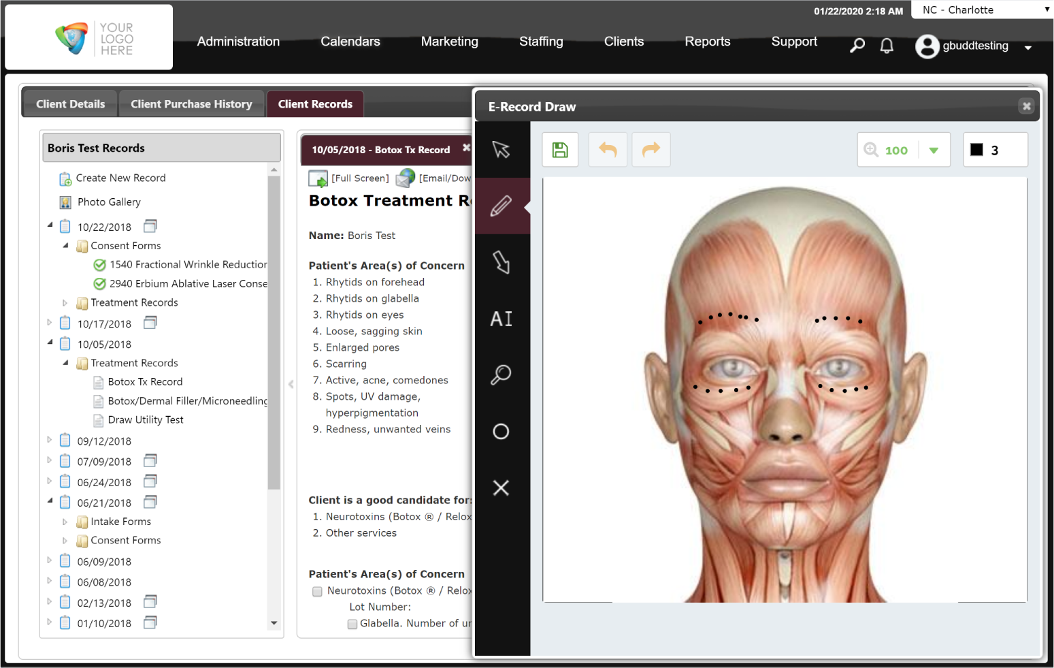
Task: Click the window icon next to 10/22/2018
Action: [150, 226]
